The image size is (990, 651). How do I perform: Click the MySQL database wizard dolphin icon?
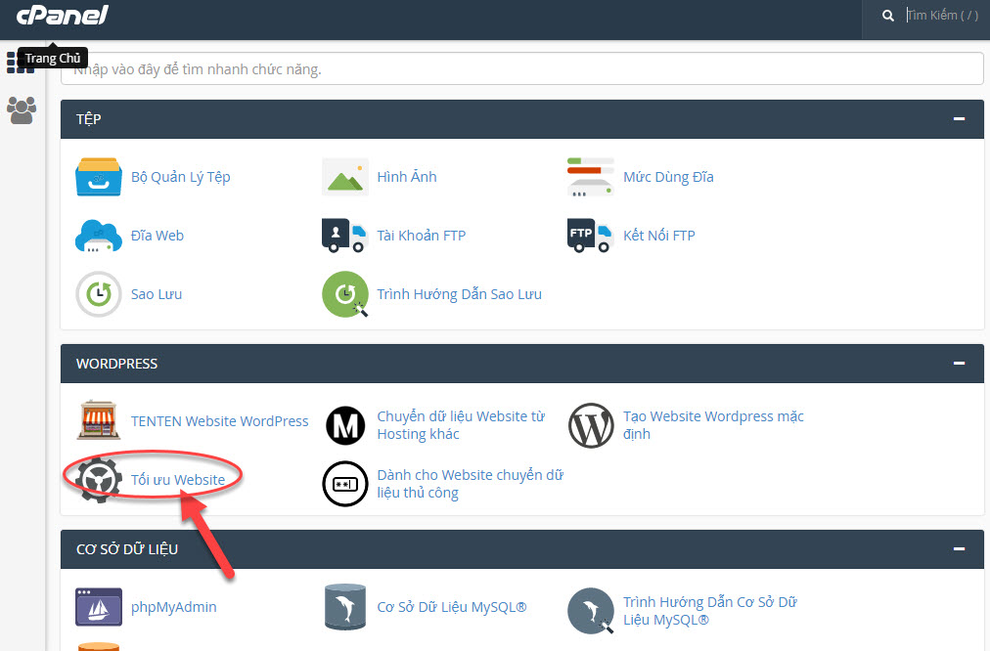591,611
